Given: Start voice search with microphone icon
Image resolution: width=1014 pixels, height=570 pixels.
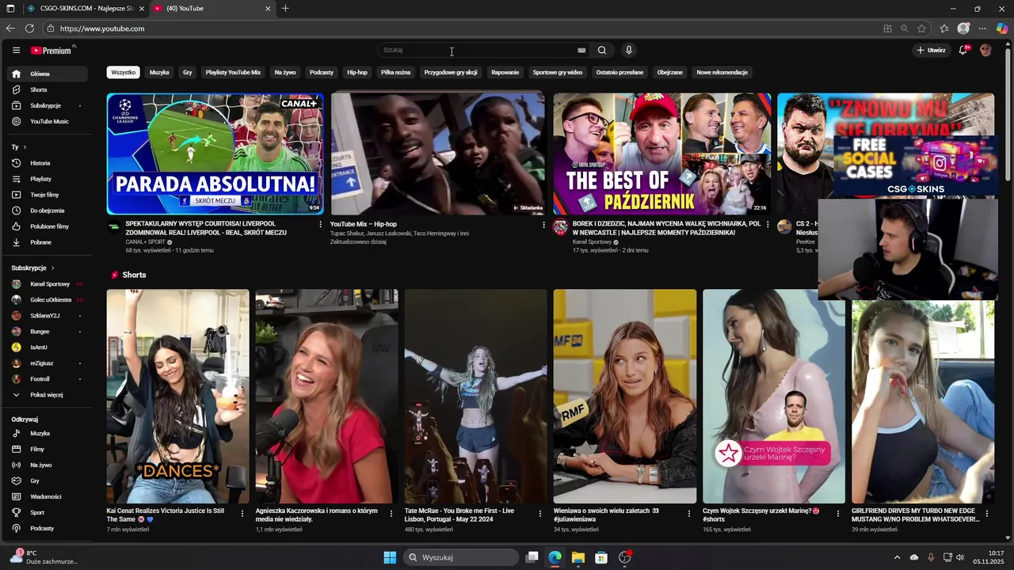Looking at the screenshot, I should [x=629, y=50].
